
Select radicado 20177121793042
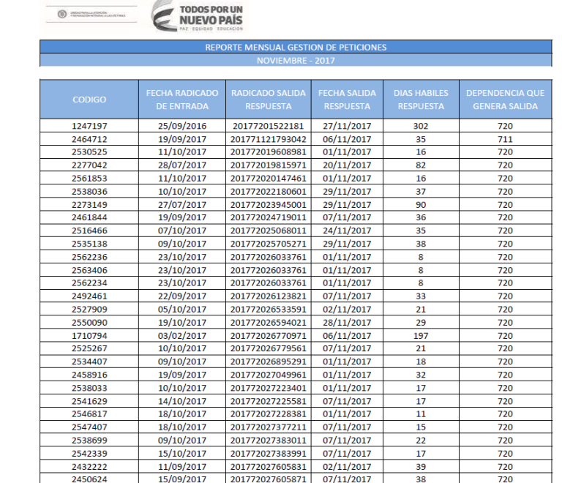(x=269, y=139)
